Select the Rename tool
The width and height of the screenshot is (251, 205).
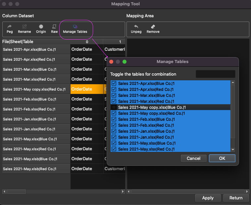click(24, 29)
